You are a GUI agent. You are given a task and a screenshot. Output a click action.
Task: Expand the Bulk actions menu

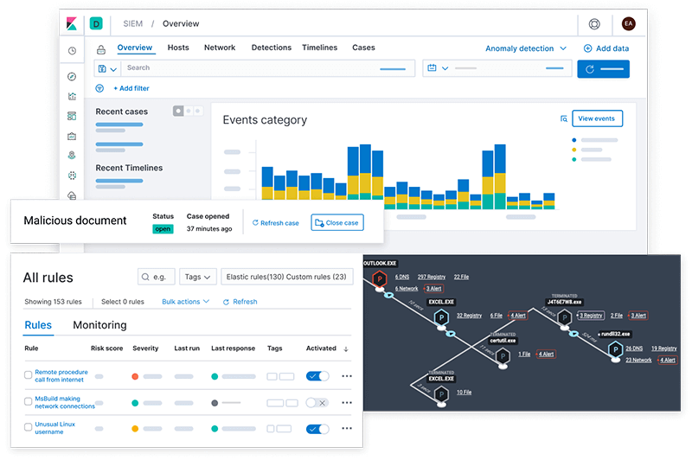(x=185, y=302)
